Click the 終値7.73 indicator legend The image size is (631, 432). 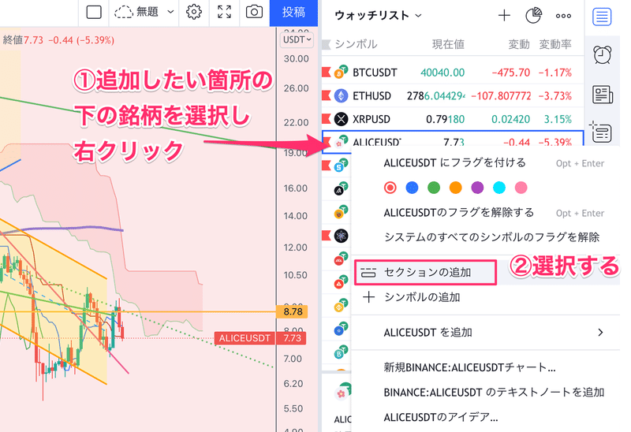click(x=58, y=40)
